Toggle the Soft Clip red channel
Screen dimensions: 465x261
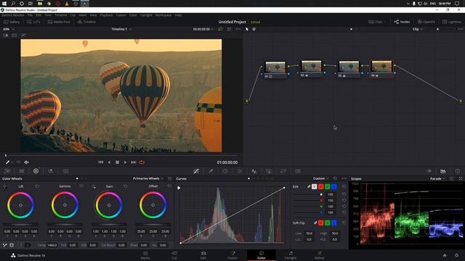click(321, 223)
